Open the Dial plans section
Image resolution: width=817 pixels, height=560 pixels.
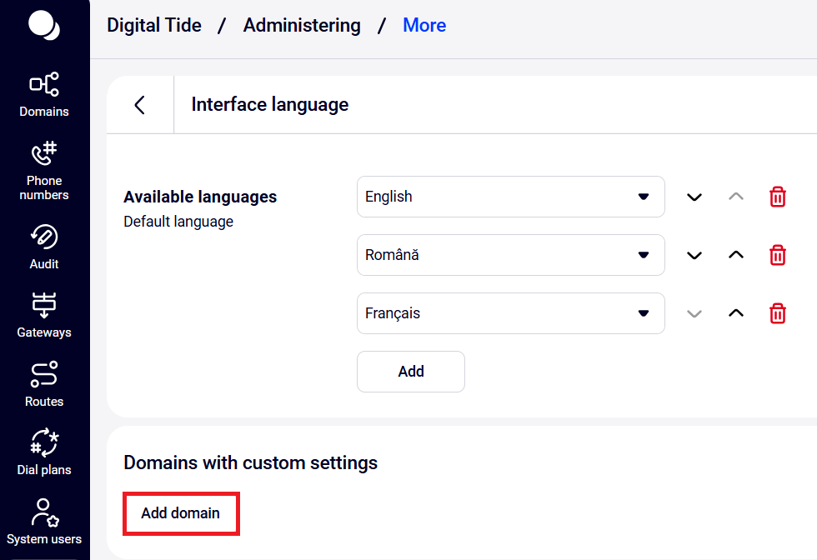coord(44,452)
